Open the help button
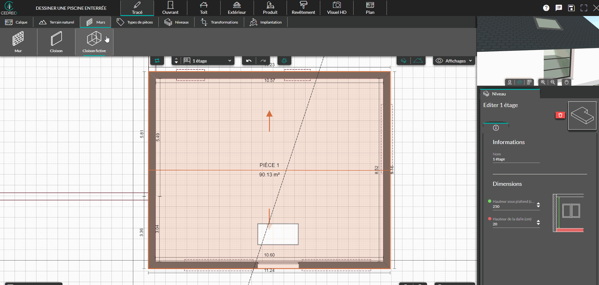 546,8
